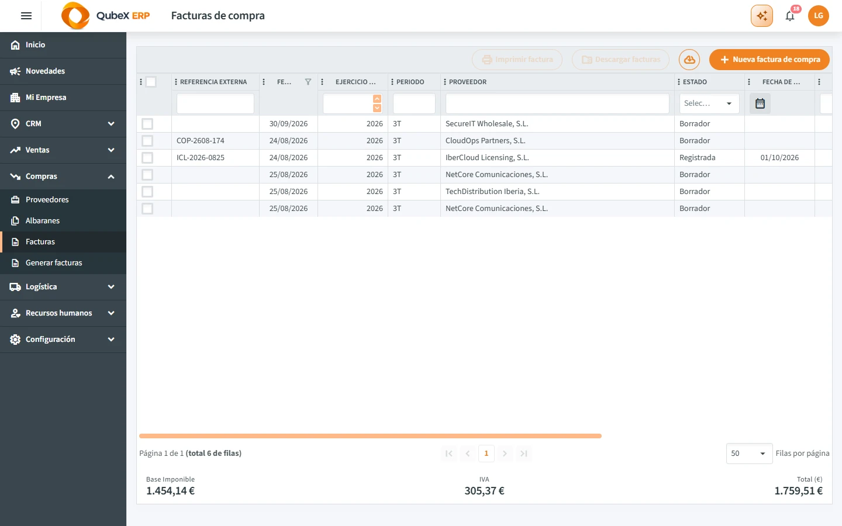Screen dimensions: 842x526
Task: Open the LG user avatar menu
Action: 819,16
